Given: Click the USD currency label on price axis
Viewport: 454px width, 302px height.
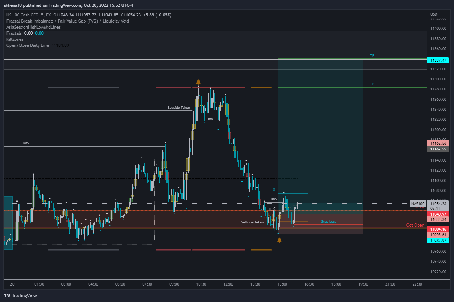Looking at the screenshot, I should [434, 15].
